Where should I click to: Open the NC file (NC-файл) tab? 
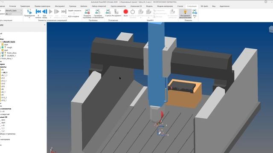click(x=204, y=6)
